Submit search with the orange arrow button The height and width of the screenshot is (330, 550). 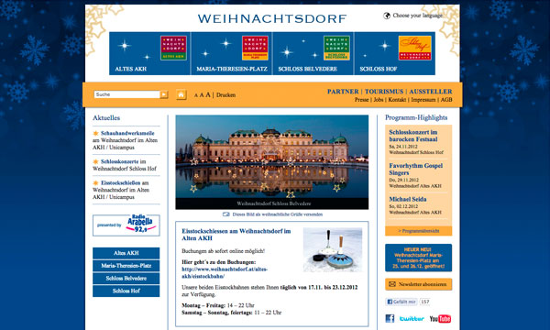(x=164, y=94)
